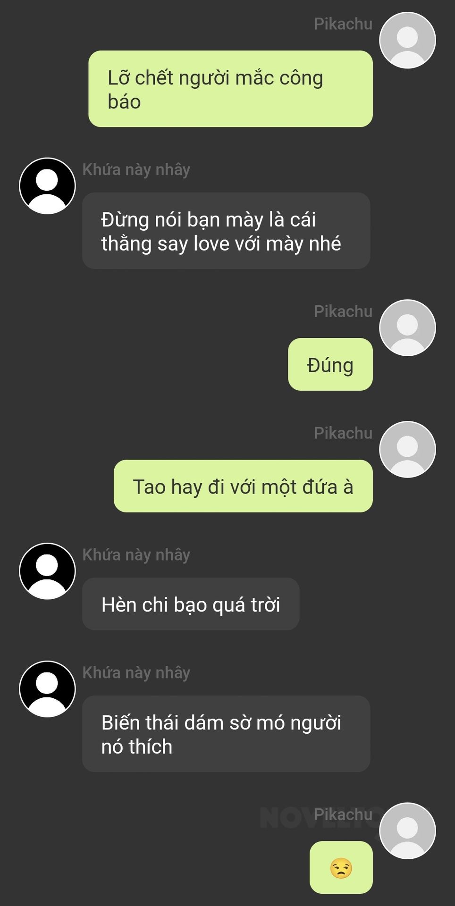The width and height of the screenshot is (455, 906).
Task: Tap 'Tao hay đi với một đứa à' bubble
Action: (x=243, y=486)
